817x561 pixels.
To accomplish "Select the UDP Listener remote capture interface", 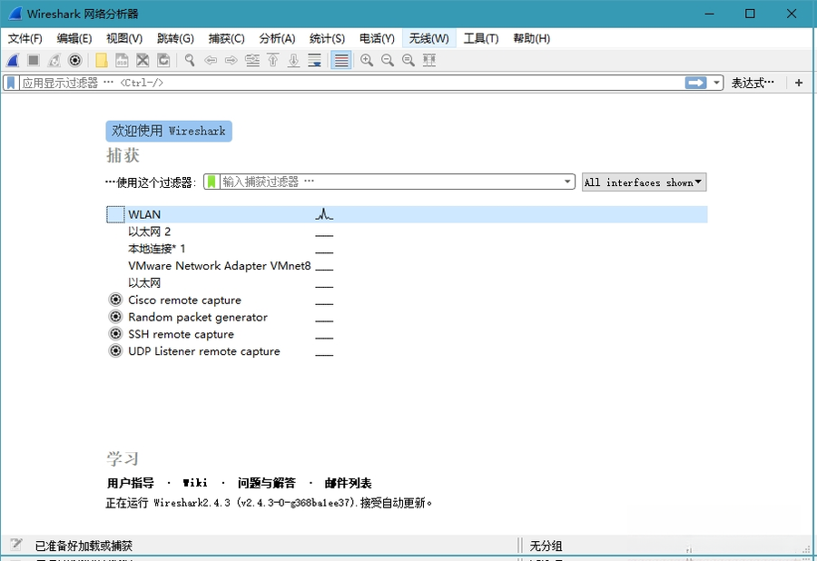I will click(203, 351).
